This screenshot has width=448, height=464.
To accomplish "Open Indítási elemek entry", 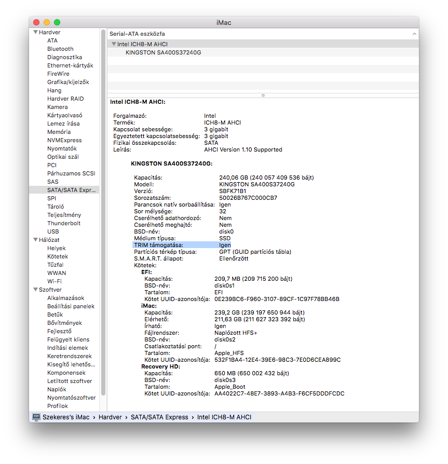I will tap(68, 347).
